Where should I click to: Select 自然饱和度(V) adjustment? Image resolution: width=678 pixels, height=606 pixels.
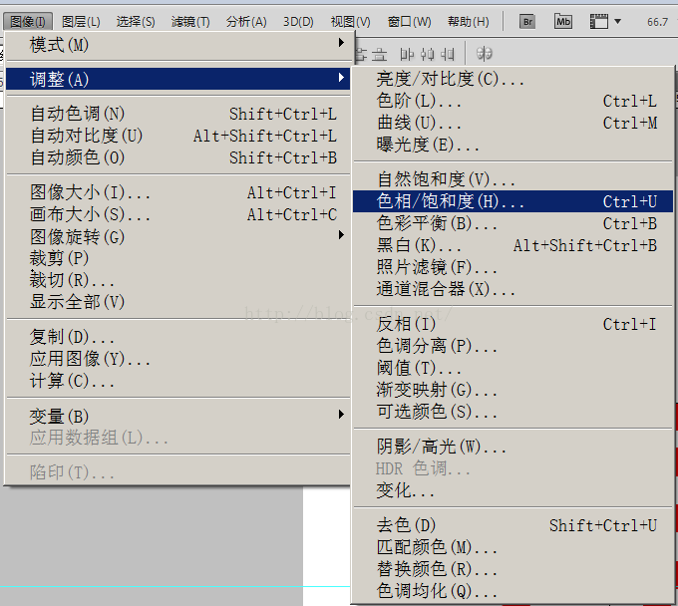512,179
